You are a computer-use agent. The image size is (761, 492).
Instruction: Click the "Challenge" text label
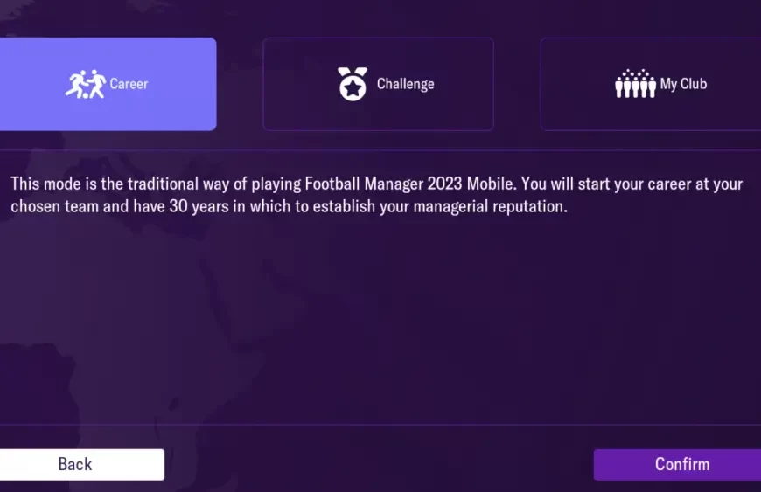[x=405, y=84]
